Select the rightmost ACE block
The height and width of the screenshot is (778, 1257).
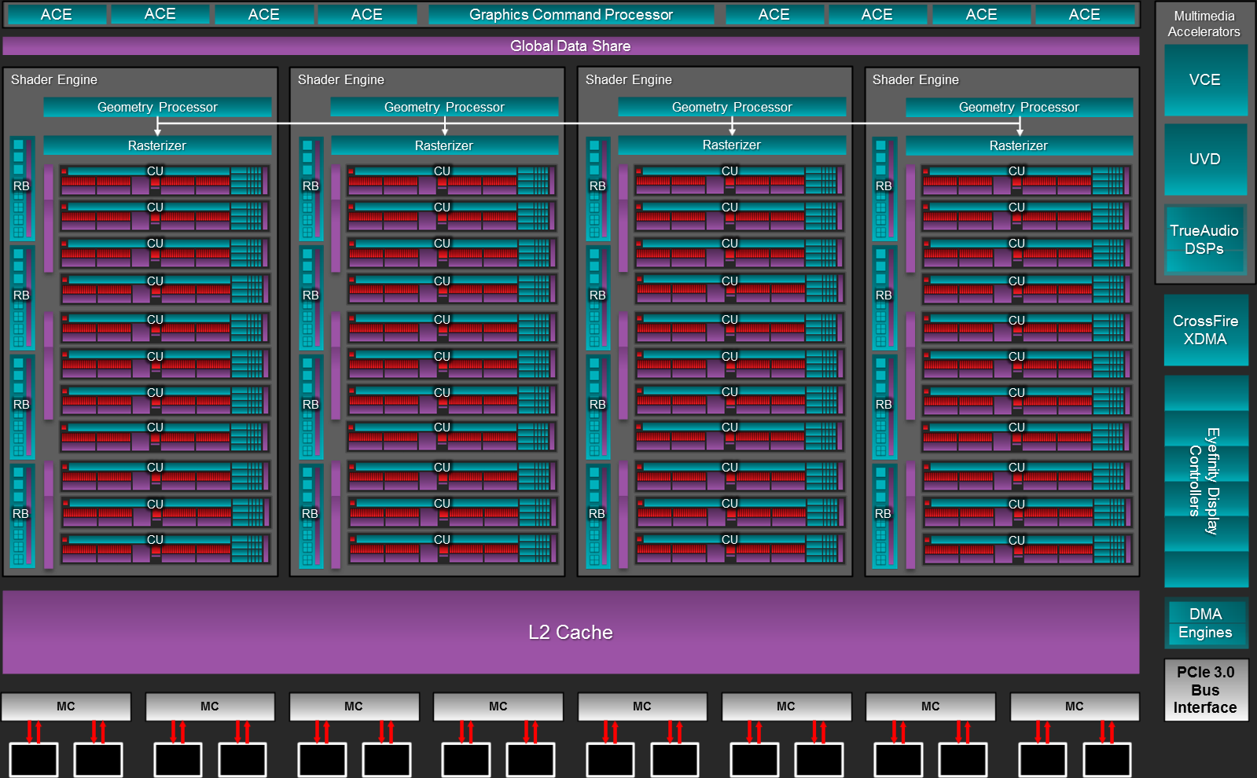(1084, 15)
